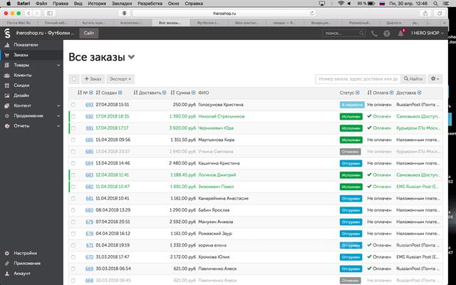Image resolution: width=456 pixels, height=285 pixels.
Task: Open notifications bell icon
Action: (x=400, y=33)
